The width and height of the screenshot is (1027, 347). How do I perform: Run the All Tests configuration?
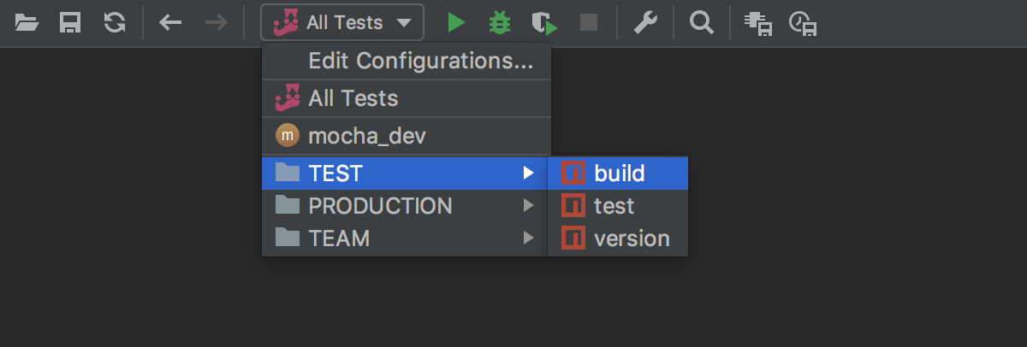456,22
